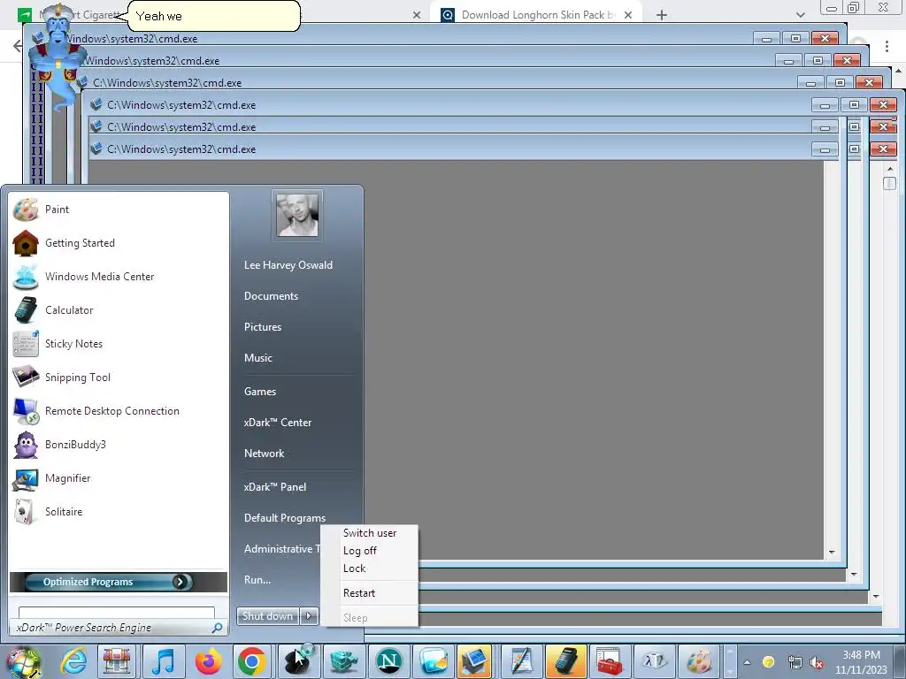Open the music note taskbar app
The height and width of the screenshot is (679, 906).
pos(163,661)
